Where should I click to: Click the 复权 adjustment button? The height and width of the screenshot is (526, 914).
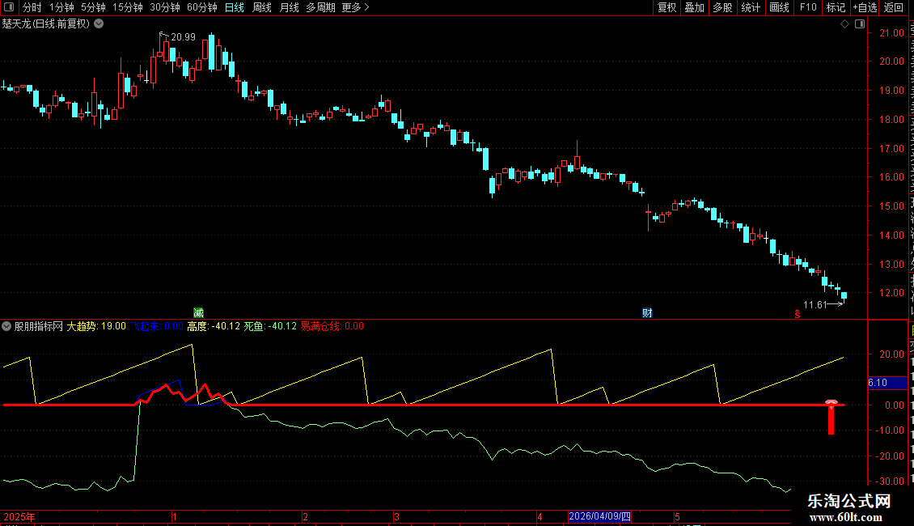point(666,7)
